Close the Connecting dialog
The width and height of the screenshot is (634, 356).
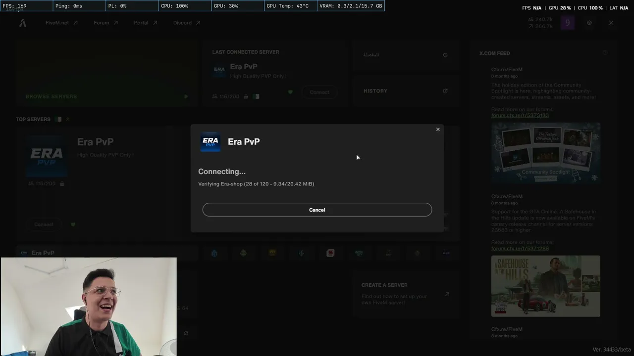(x=438, y=130)
